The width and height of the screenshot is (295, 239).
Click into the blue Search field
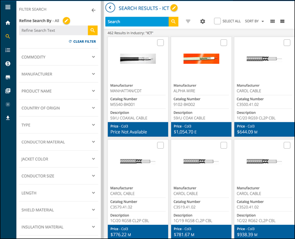(137, 22)
